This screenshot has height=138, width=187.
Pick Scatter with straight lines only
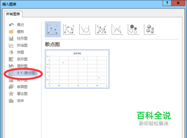(x=117, y=29)
